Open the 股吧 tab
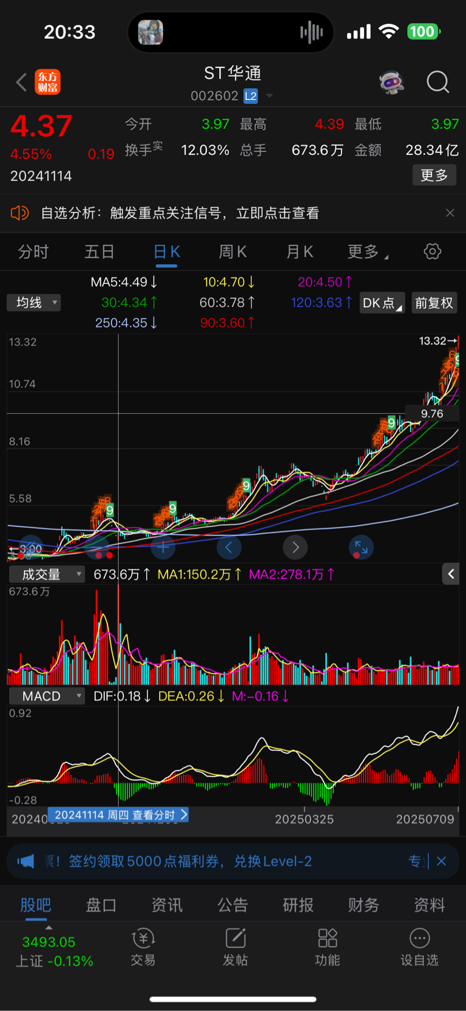This screenshot has width=466, height=1011. [36, 905]
